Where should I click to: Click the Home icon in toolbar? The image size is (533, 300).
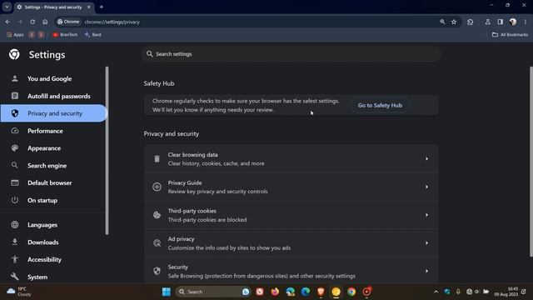pyautogui.click(x=45, y=22)
